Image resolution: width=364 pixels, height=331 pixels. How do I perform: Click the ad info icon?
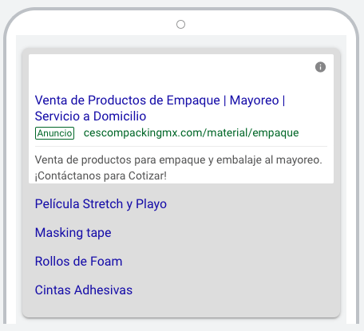tap(320, 67)
